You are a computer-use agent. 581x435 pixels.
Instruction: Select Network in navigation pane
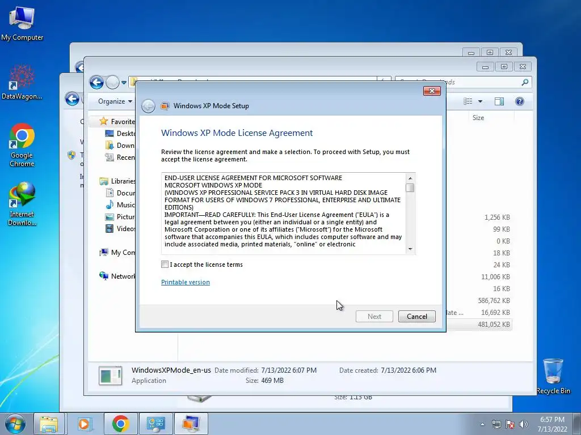click(117, 276)
